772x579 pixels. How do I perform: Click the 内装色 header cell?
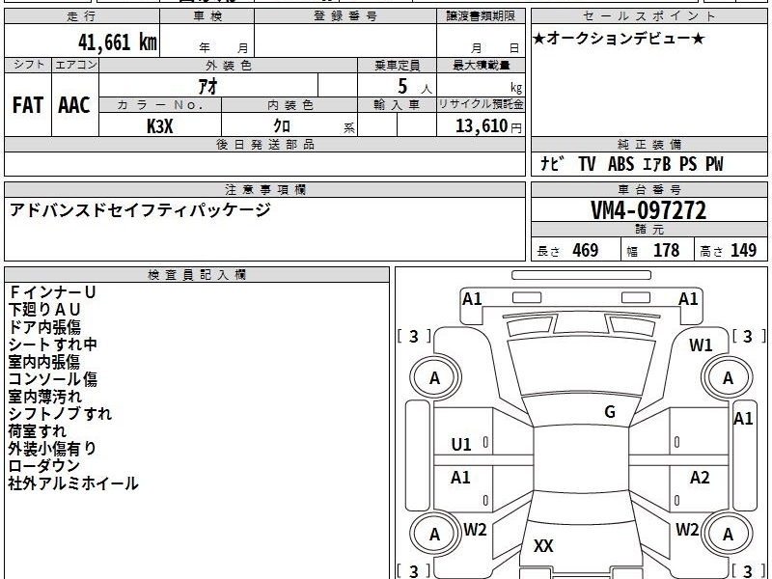click(x=289, y=104)
